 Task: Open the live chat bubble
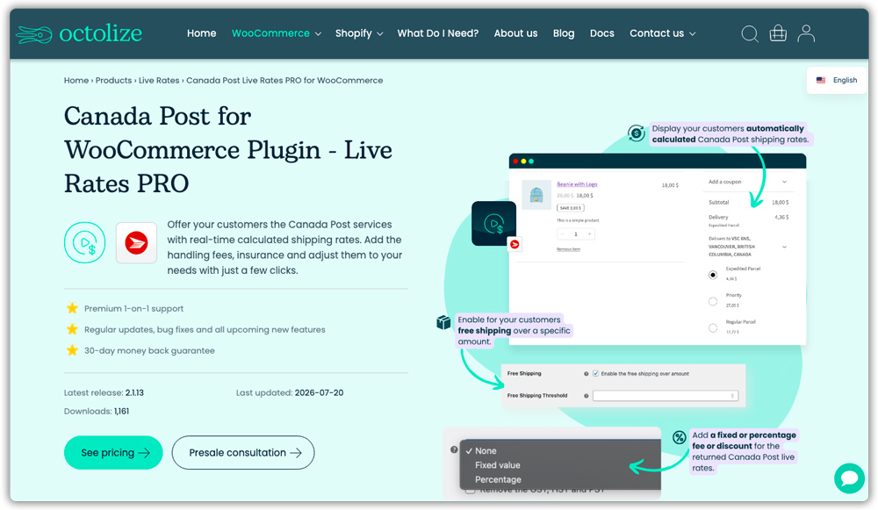pos(849,478)
